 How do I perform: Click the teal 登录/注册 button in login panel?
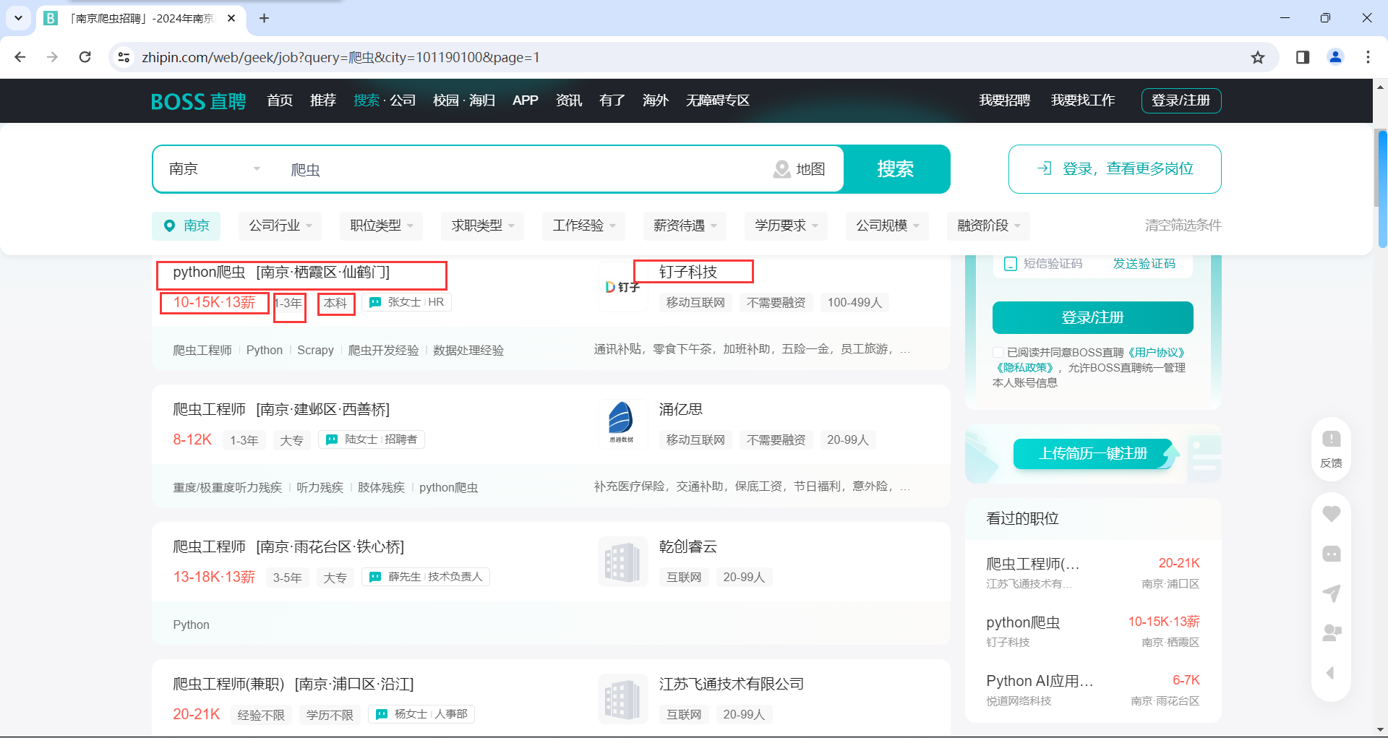pyautogui.click(x=1092, y=317)
